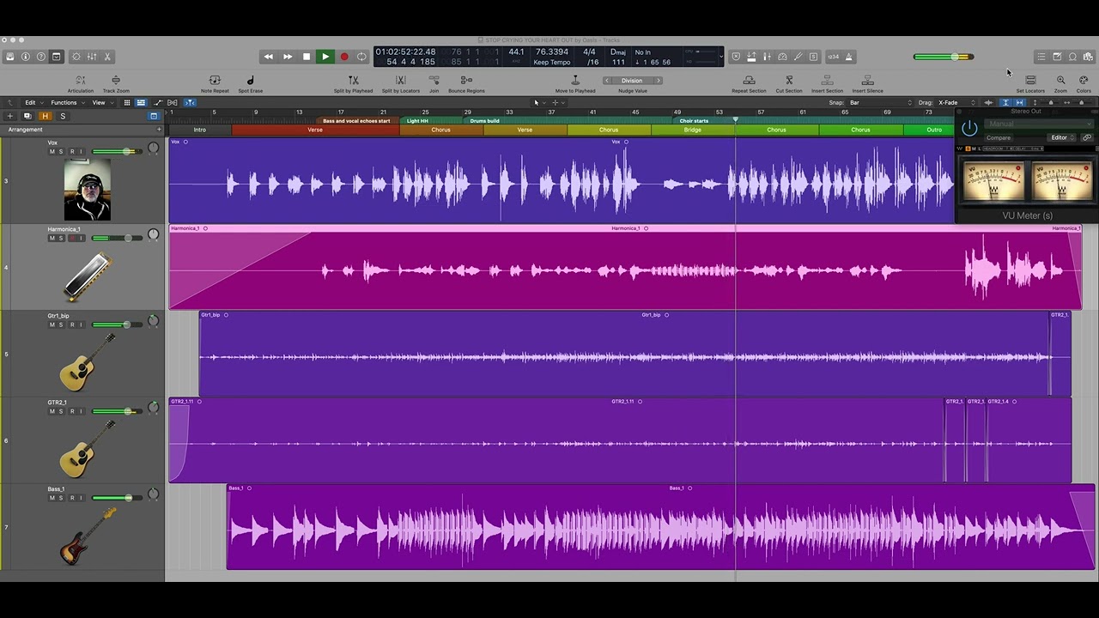
Task: Click the Zoom magnifier toolbar icon
Action: click(1060, 80)
